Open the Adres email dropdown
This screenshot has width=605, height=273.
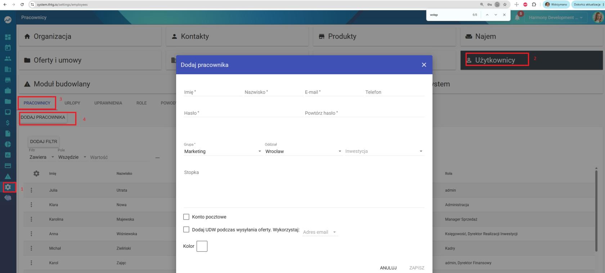[x=320, y=232]
